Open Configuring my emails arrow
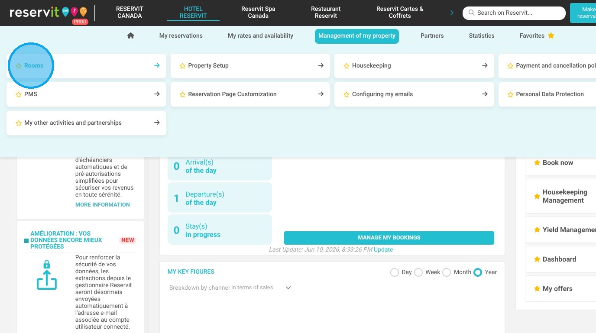596x333 pixels. pyautogui.click(x=485, y=94)
